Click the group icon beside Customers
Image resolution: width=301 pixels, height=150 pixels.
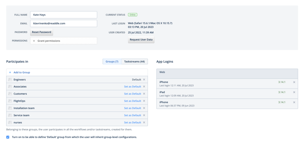(10, 94)
